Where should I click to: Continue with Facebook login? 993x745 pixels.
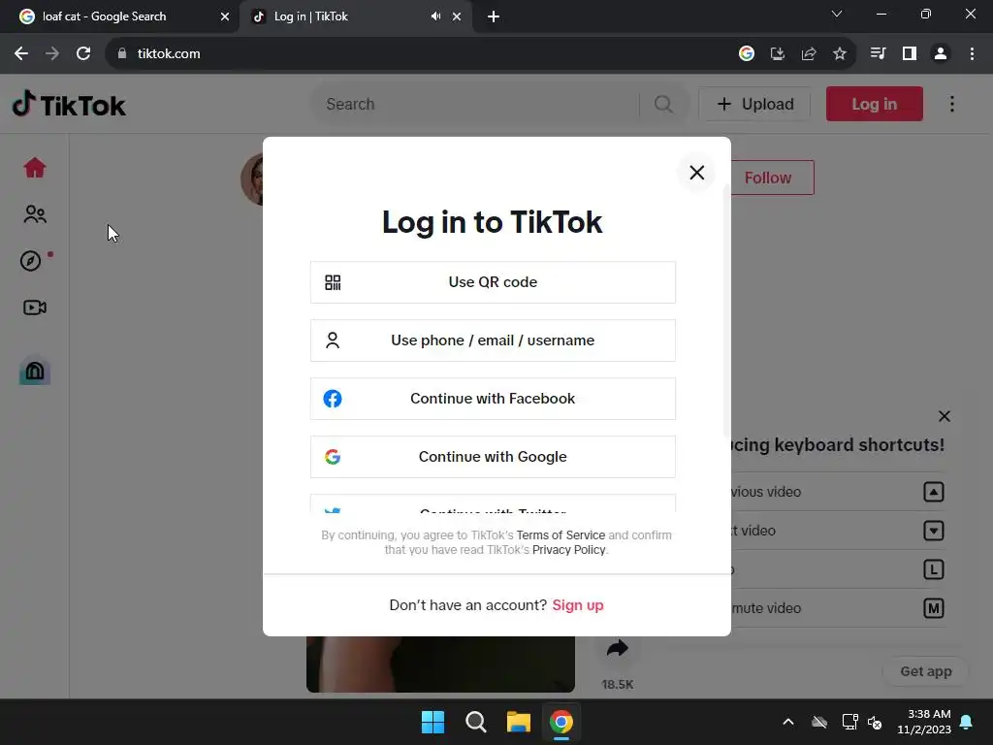[x=493, y=399]
